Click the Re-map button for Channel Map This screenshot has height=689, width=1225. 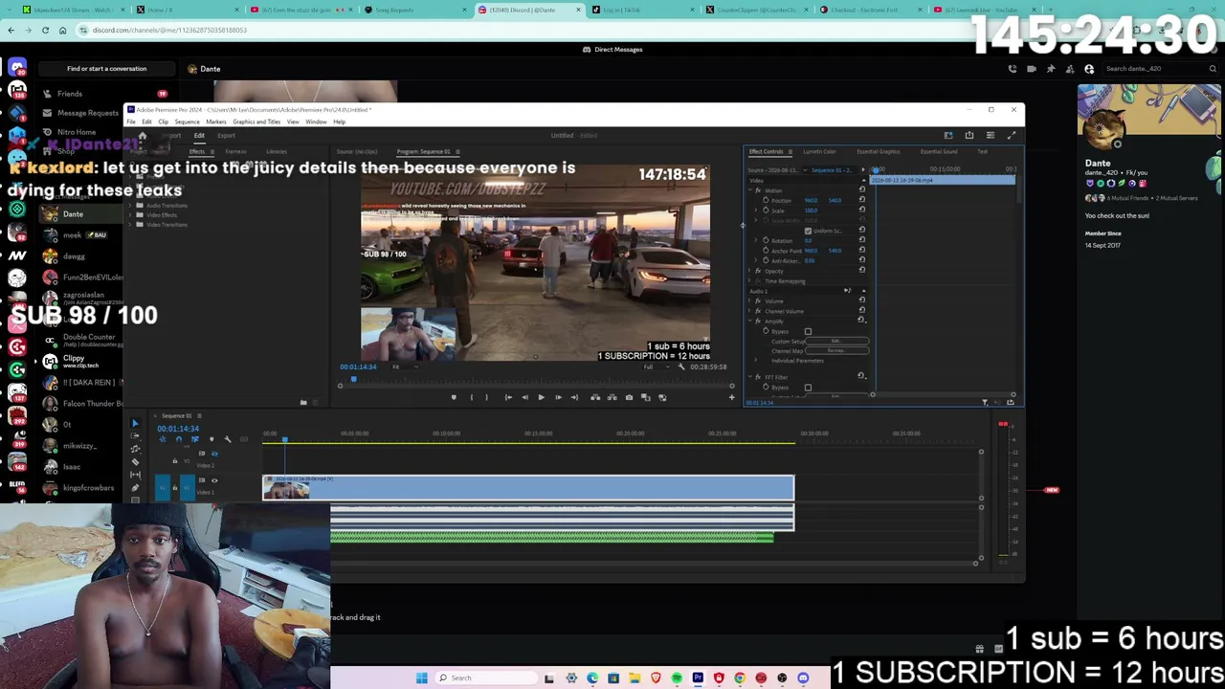click(835, 350)
